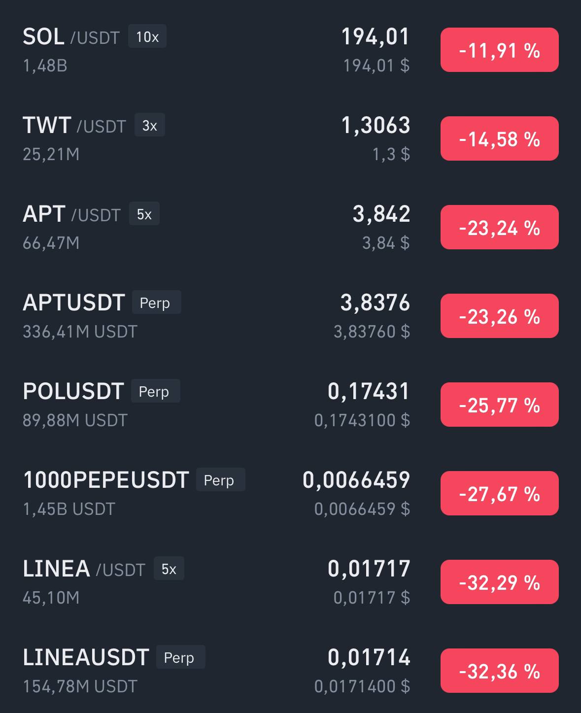Screen dimensions: 581x713
Task: Tap the Perp badge beside 1000PEPEUSDT
Action: (220, 480)
